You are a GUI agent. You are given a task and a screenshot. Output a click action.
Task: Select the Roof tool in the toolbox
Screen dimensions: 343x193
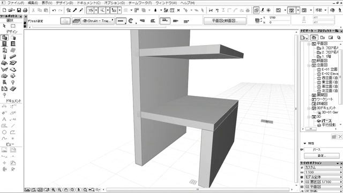click(x=4, y=63)
